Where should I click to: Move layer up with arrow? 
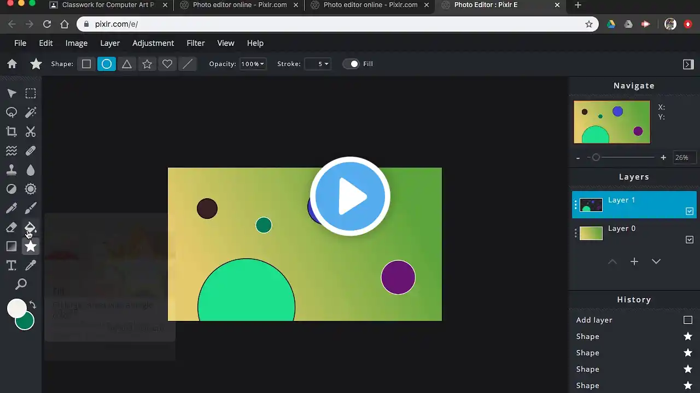click(612, 262)
